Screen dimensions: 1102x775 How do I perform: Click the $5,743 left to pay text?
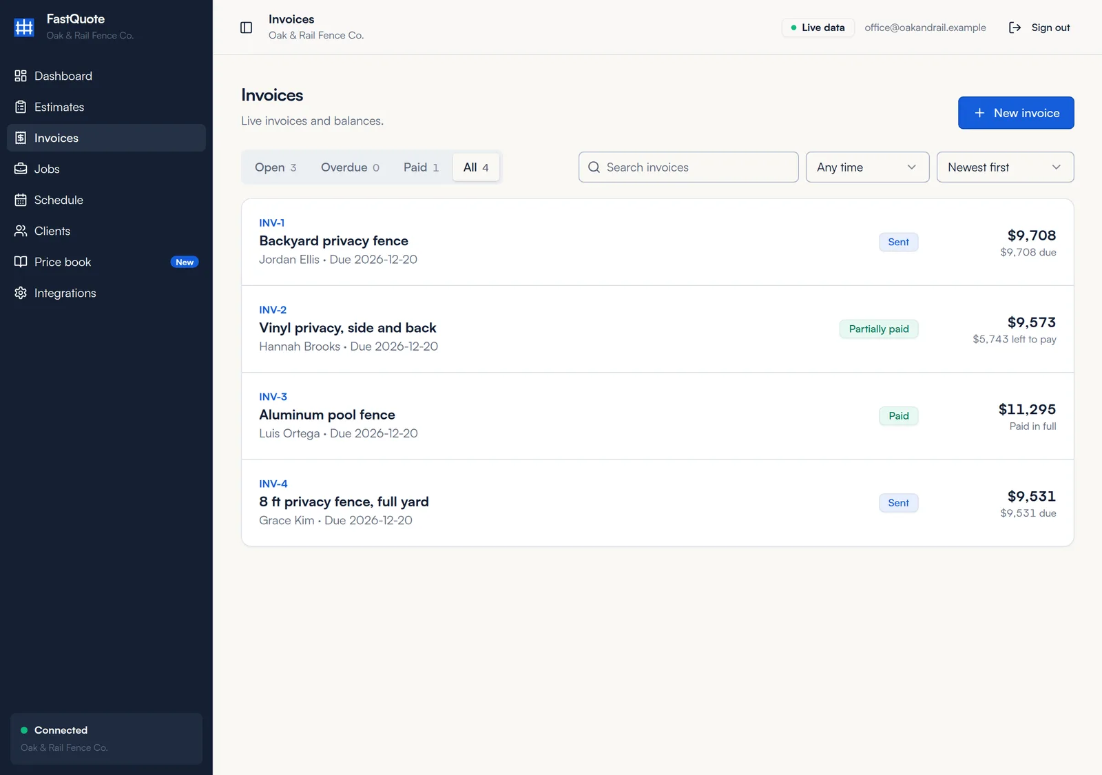(x=1014, y=339)
